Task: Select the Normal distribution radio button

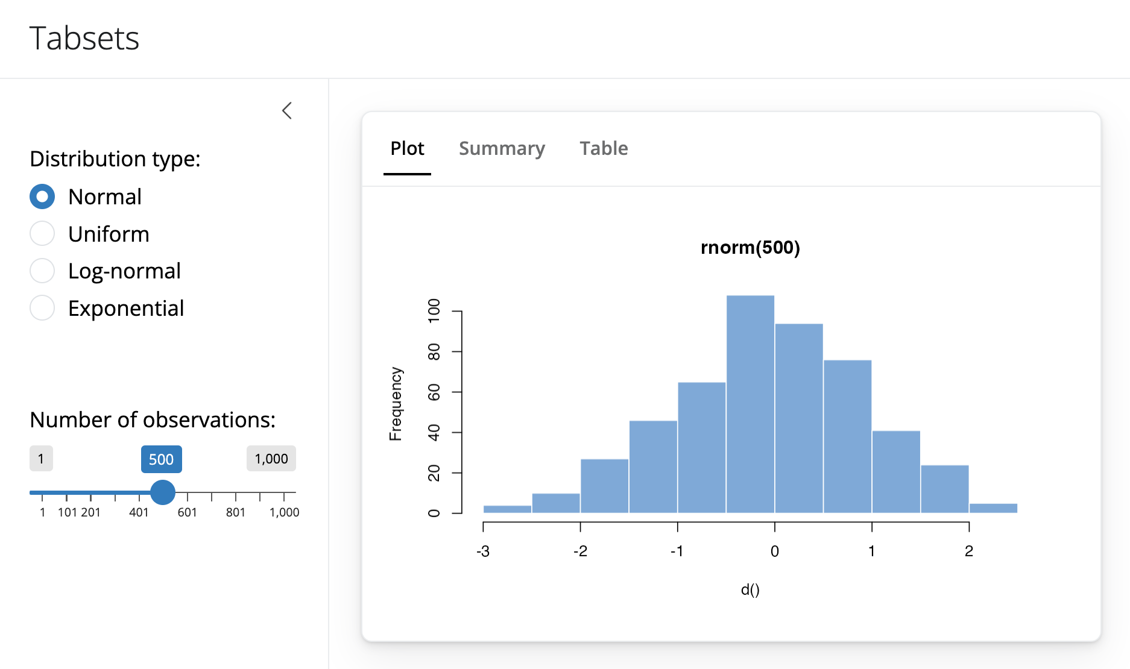Action: pyautogui.click(x=42, y=197)
